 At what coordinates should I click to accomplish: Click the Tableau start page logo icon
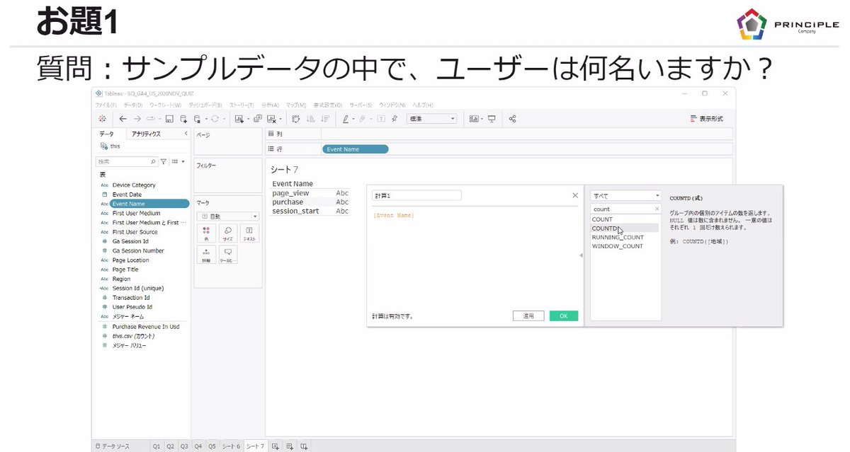pos(103,119)
